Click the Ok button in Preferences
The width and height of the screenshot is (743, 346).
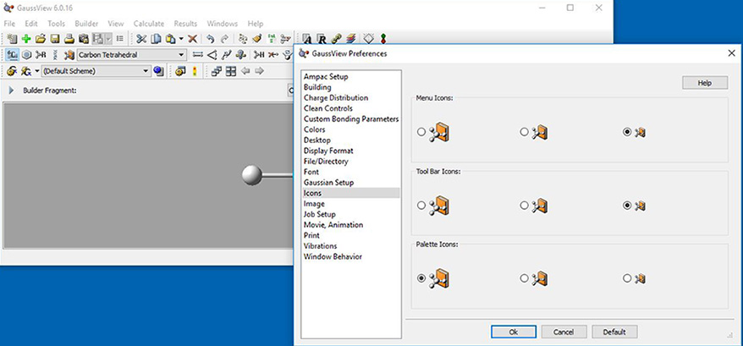coord(513,332)
